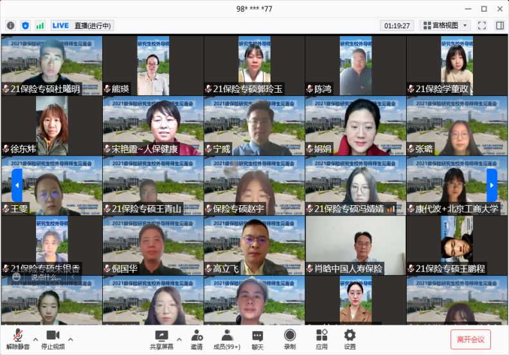This screenshot has width=509, height=355.
Task: Toggle the side panel layout icon
Action: tap(498, 26)
